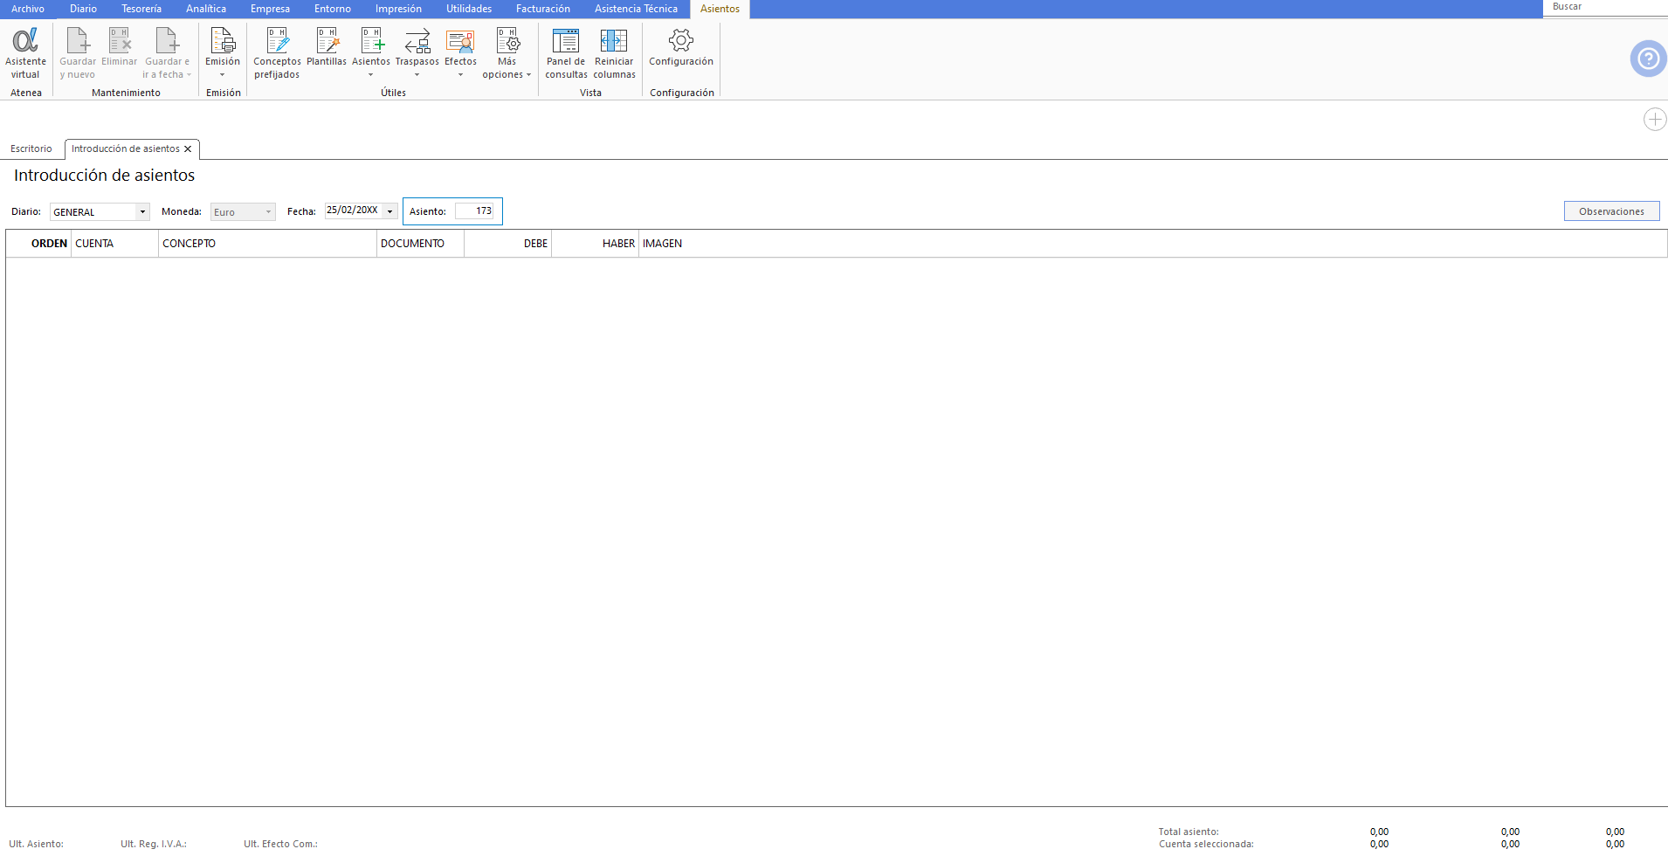Expand the Moneda Euro dropdown
This screenshot has width=1668, height=856.
pos(268,212)
